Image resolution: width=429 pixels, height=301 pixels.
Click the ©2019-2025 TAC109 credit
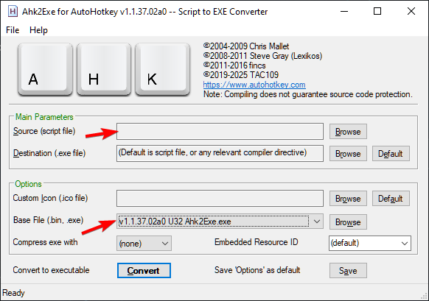click(x=241, y=75)
